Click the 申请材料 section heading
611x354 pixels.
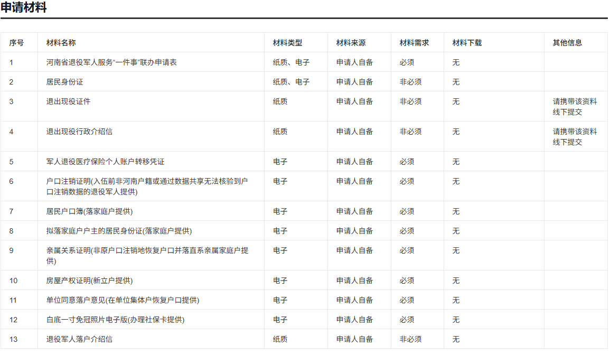pos(24,8)
